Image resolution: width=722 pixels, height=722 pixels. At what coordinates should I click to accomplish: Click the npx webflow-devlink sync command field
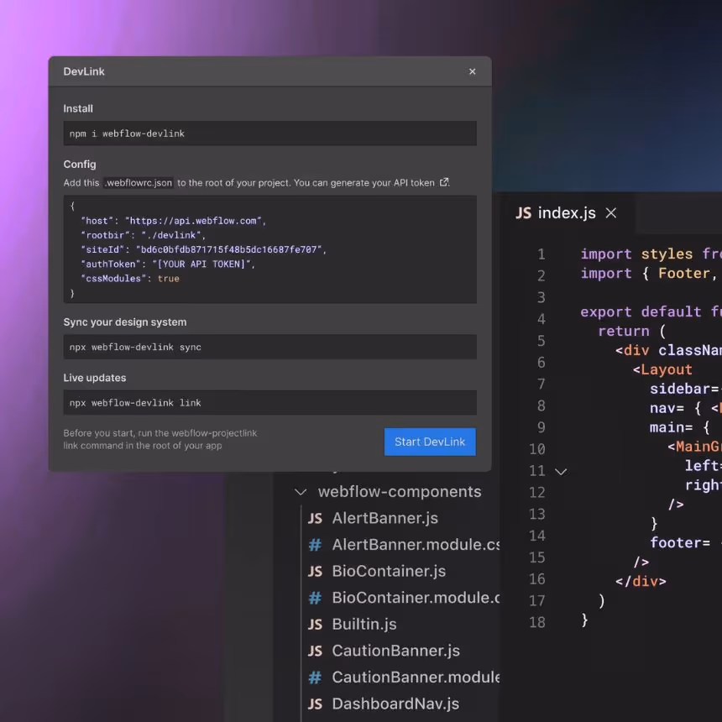[269, 348]
